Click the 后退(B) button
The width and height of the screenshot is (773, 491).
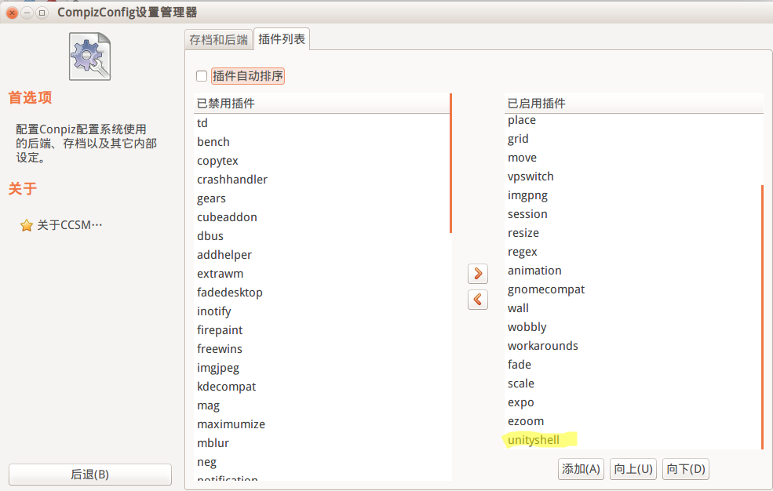click(x=90, y=475)
